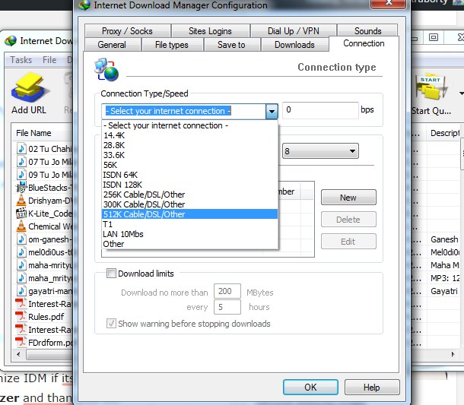
Task: Select T1 connection type
Action: pos(189,224)
